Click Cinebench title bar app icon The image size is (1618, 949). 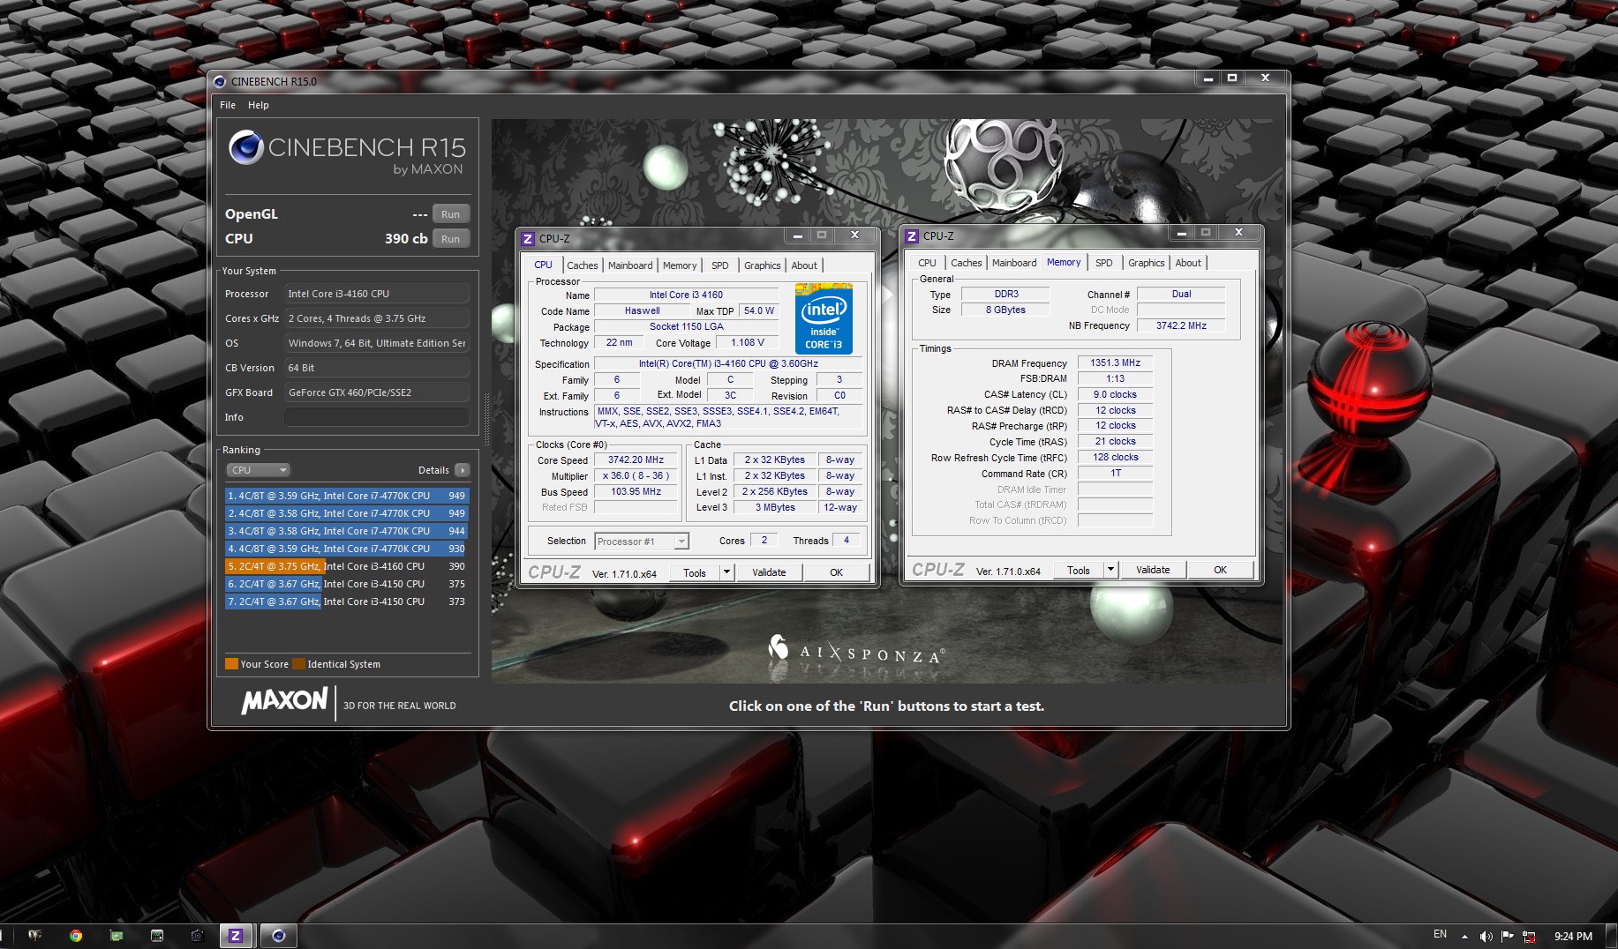(220, 81)
